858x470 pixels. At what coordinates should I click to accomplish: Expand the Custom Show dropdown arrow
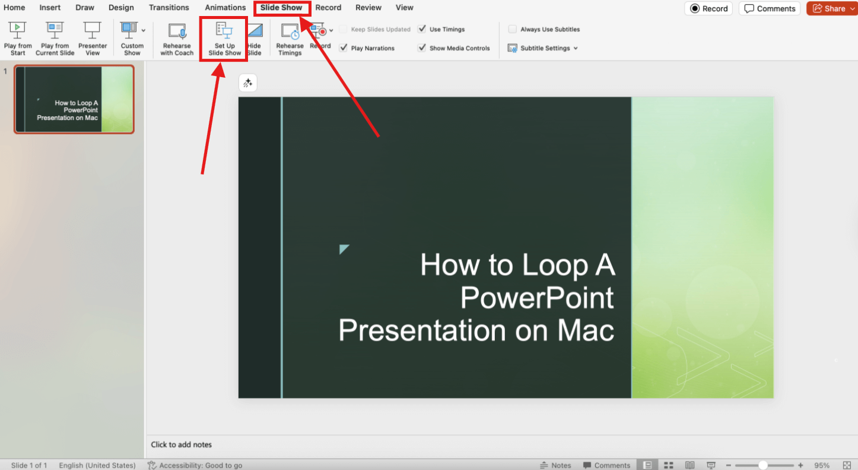click(143, 30)
